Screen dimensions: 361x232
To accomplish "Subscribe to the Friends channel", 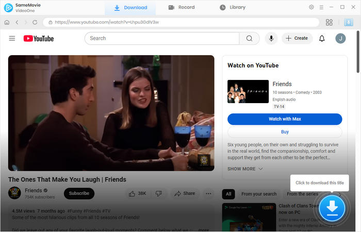I will tap(79, 193).
